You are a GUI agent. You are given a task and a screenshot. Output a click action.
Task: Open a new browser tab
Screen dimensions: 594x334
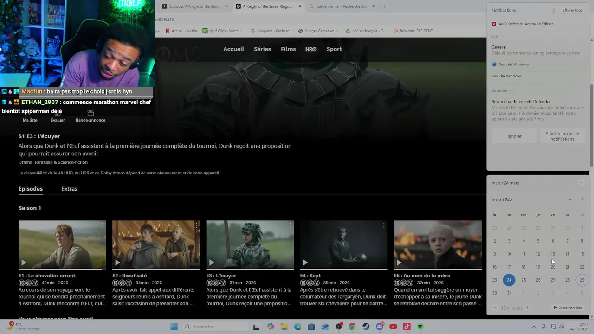385,6
